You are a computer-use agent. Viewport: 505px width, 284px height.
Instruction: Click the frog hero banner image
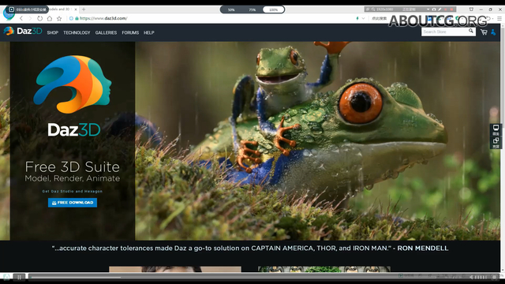click(x=317, y=141)
